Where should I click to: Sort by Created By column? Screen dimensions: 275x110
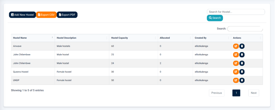coord(212,38)
